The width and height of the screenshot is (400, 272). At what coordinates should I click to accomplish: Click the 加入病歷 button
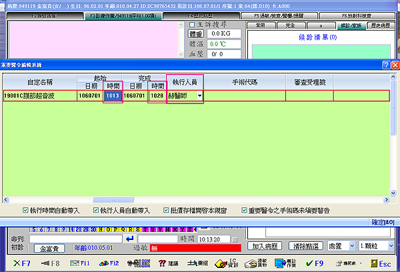point(264,246)
